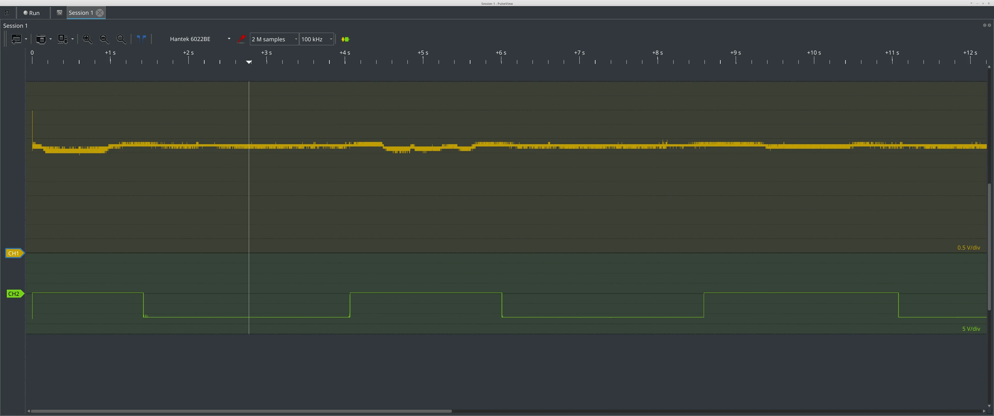994x416 pixels.
Task: Click the zoom out magnifier icon
Action: coord(104,39)
